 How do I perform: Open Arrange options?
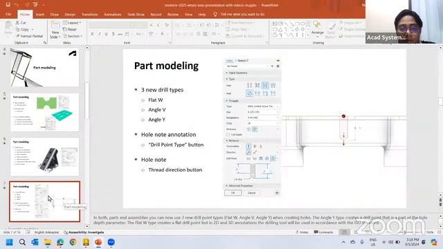[x=317, y=29]
